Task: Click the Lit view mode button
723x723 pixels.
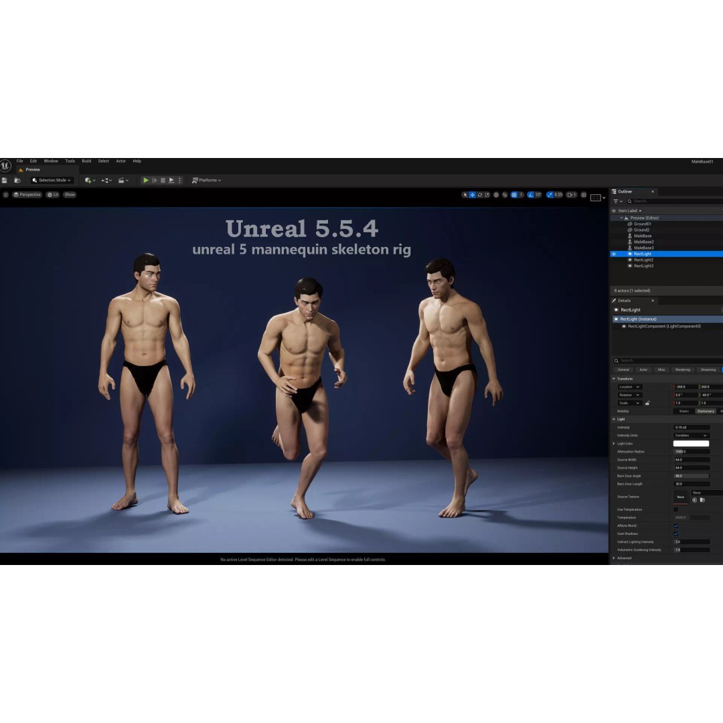Action: pos(53,195)
